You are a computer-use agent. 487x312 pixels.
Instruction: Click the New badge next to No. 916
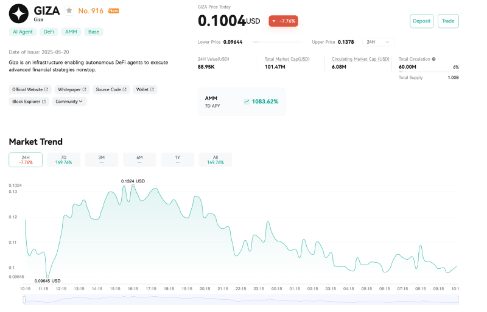click(113, 11)
